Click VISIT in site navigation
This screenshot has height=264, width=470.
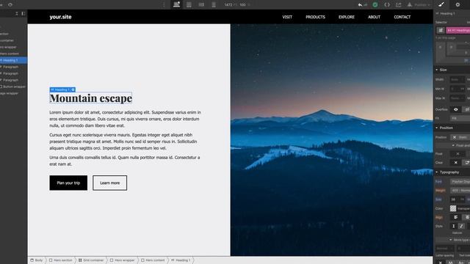coord(287,17)
